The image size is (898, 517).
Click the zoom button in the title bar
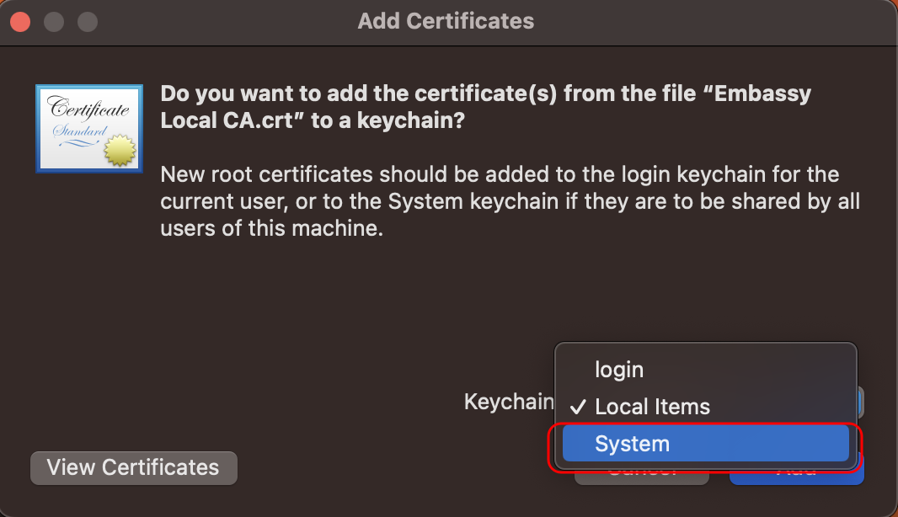pos(88,21)
